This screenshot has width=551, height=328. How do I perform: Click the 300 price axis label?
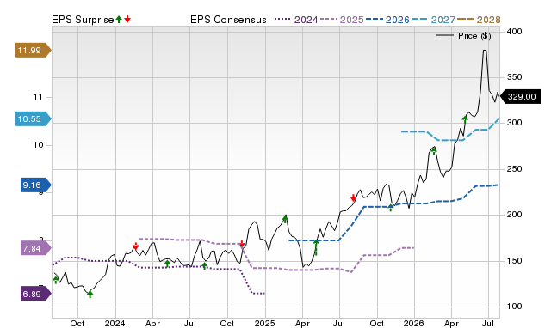(514, 123)
